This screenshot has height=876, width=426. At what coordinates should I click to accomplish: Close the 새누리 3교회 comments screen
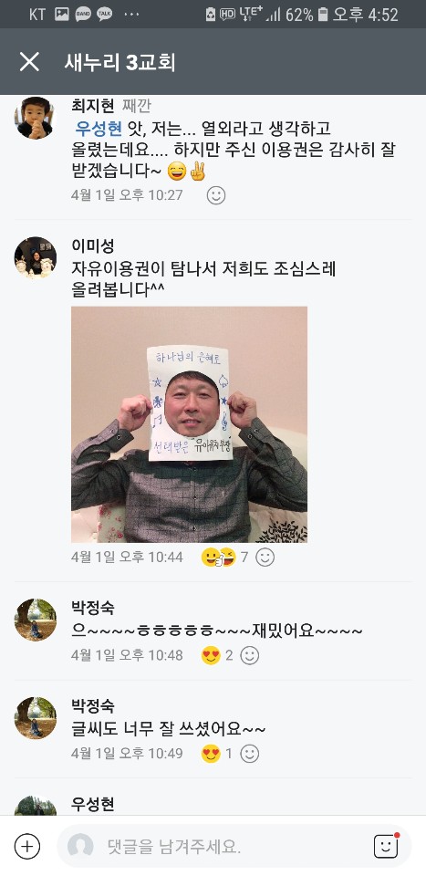(x=29, y=62)
